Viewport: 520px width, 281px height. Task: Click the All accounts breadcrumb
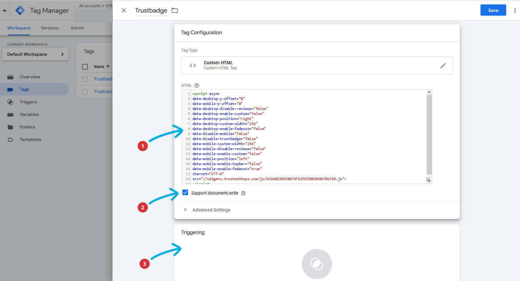click(90, 6)
